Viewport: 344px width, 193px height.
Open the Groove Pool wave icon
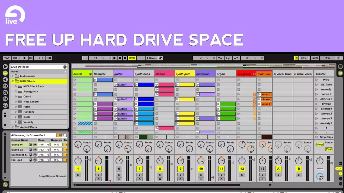tap(5, 184)
